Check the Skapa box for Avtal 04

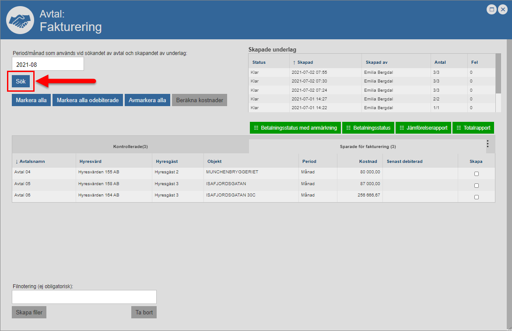coord(477,174)
